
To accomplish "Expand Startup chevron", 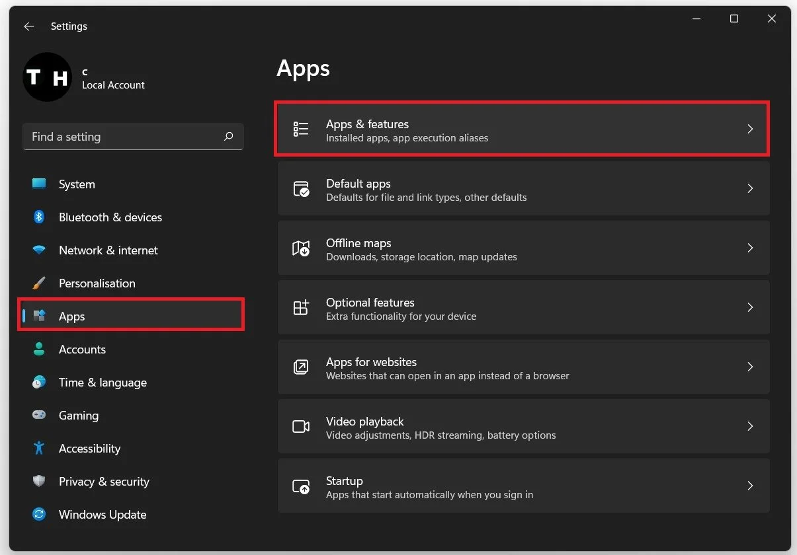I will [750, 486].
